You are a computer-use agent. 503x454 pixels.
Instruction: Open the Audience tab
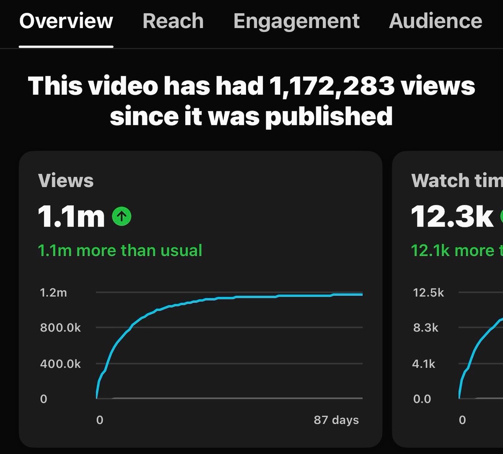click(436, 21)
